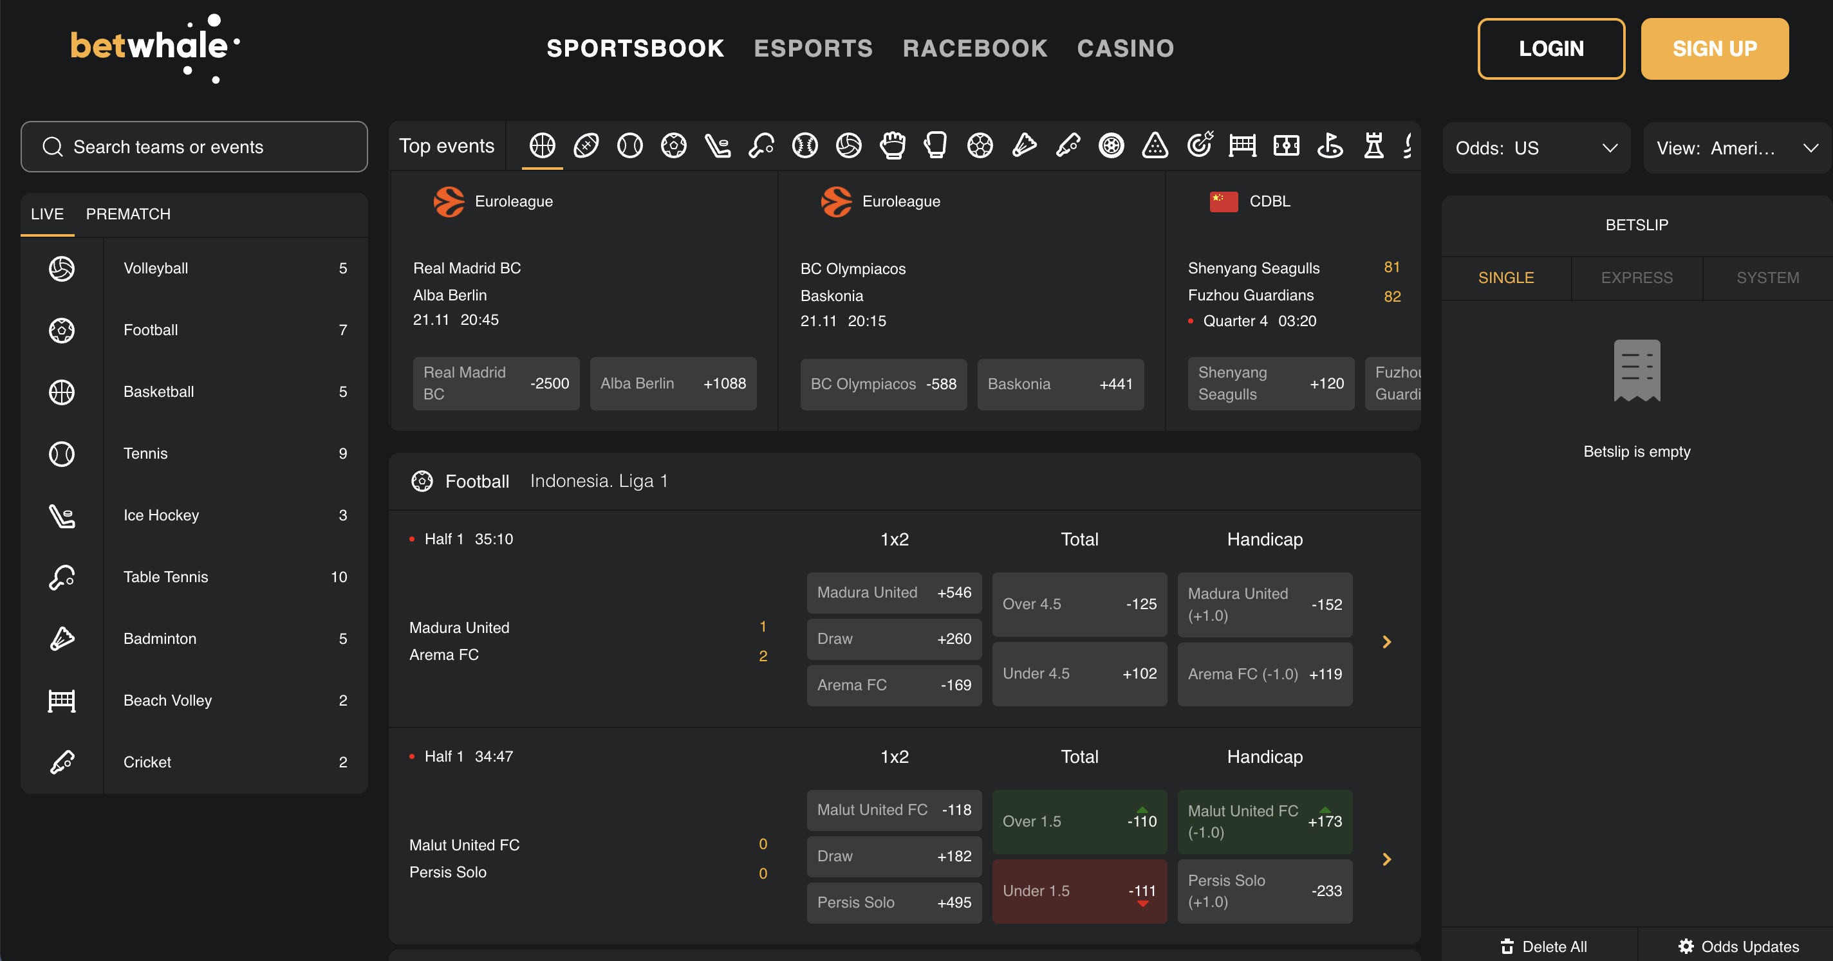Click the Ice Hockey icon in the live sidebar
Viewport: 1833px width, 961px height.
tap(62, 516)
